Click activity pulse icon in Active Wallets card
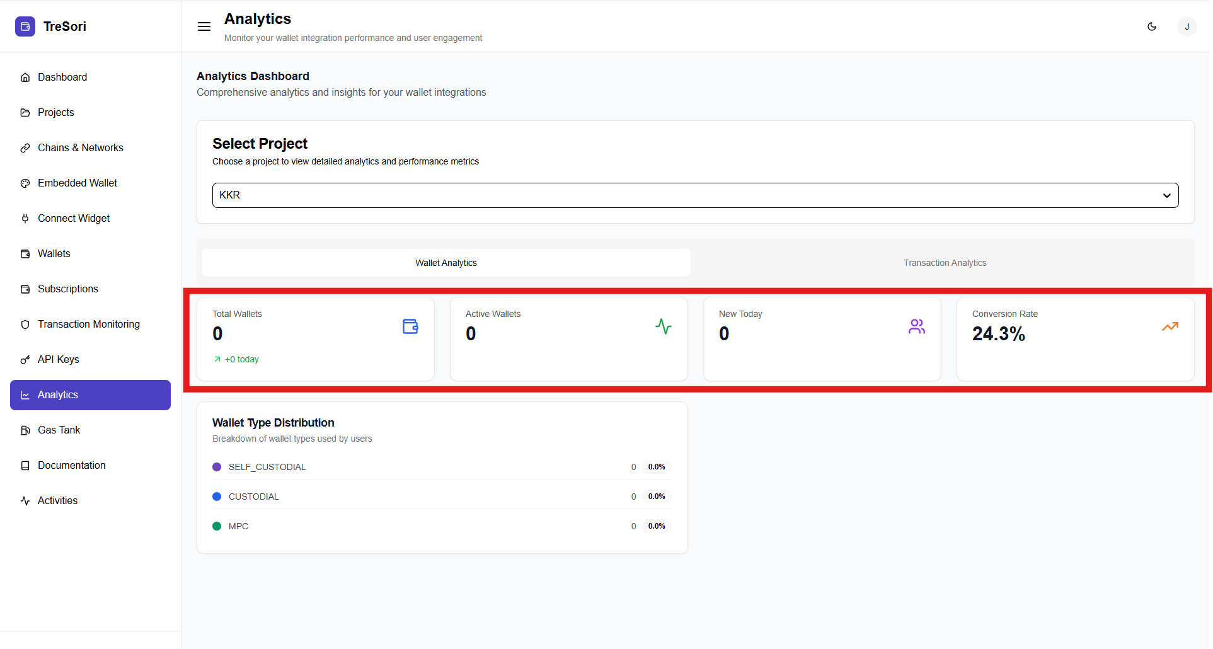The height and width of the screenshot is (649, 1213). click(663, 326)
